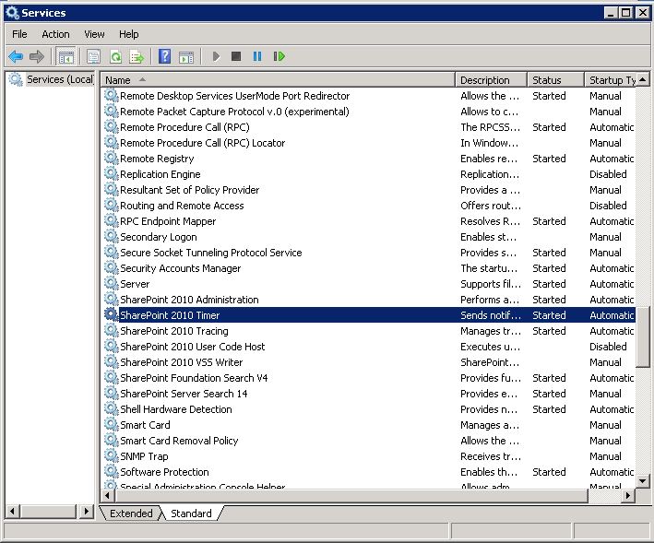654x543 pixels.
Task: Click the vertical scrollbar down arrow
Action: [643, 482]
